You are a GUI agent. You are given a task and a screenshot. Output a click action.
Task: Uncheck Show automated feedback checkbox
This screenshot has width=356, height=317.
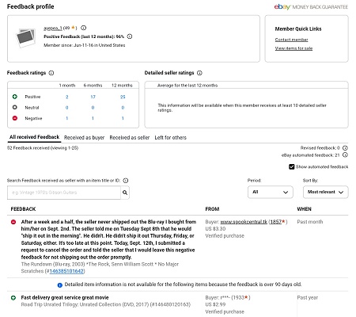[x=291, y=167]
